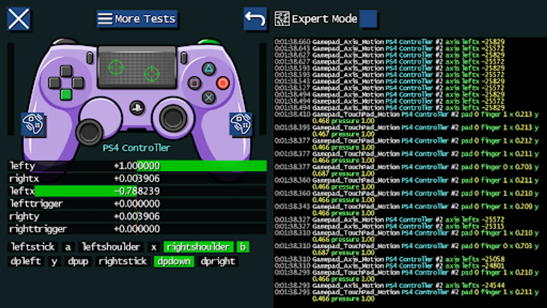Select the leftx axis bar

[137, 191]
